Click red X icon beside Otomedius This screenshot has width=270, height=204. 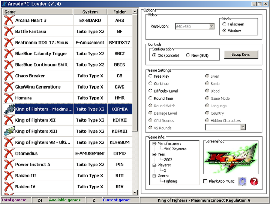coord(9,154)
